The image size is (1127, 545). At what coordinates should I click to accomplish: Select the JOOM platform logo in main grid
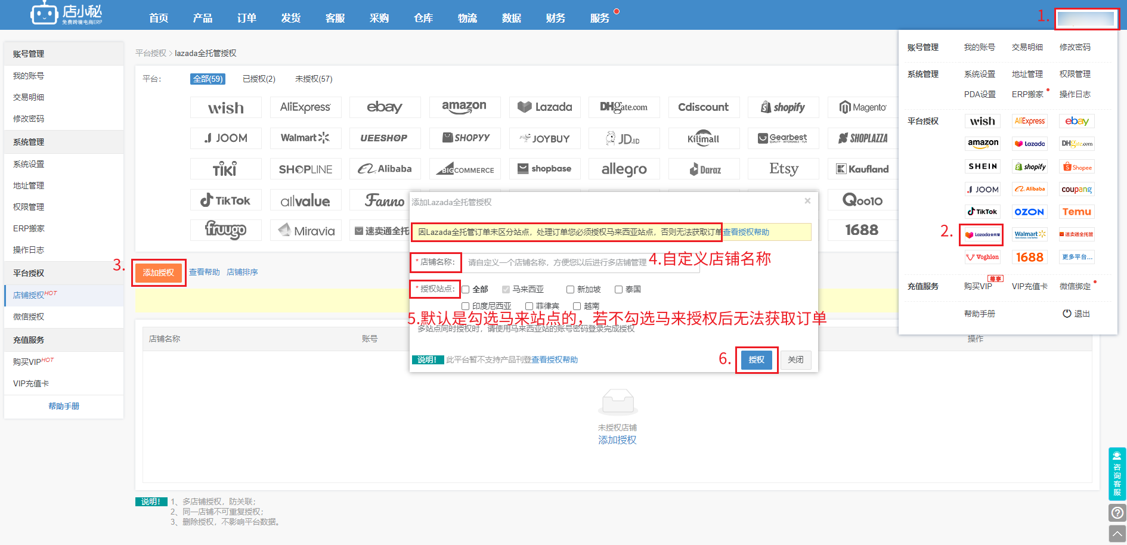226,138
